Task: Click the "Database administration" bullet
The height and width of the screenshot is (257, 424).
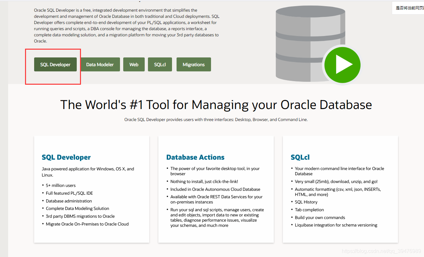Action: 69,201
